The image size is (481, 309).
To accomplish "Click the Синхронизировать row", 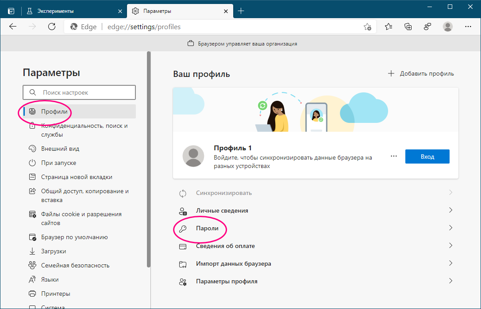I will point(316,193).
